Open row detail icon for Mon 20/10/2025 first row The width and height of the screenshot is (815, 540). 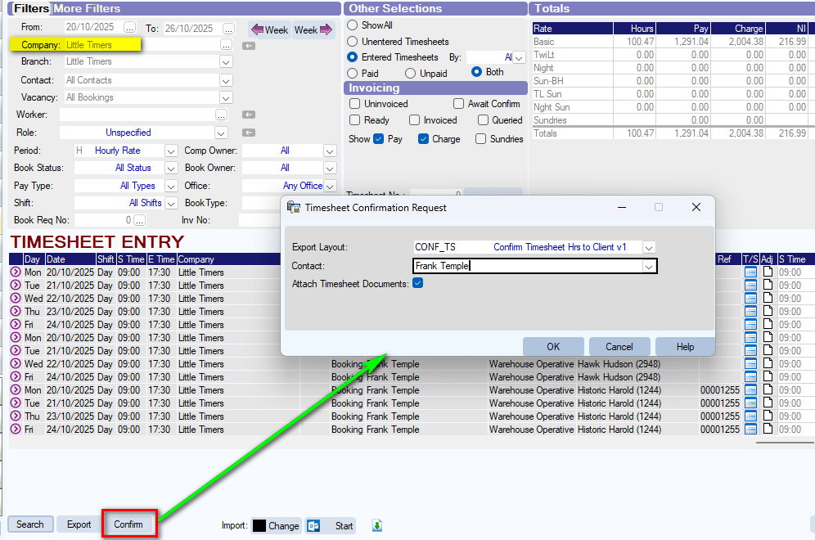[x=16, y=272]
